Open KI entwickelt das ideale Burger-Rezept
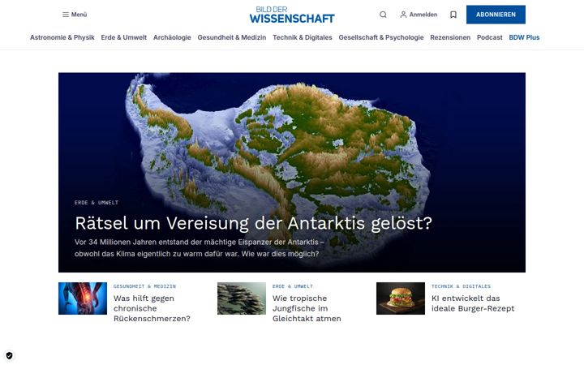This screenshot has width=584, height=365. click(473, 303)
